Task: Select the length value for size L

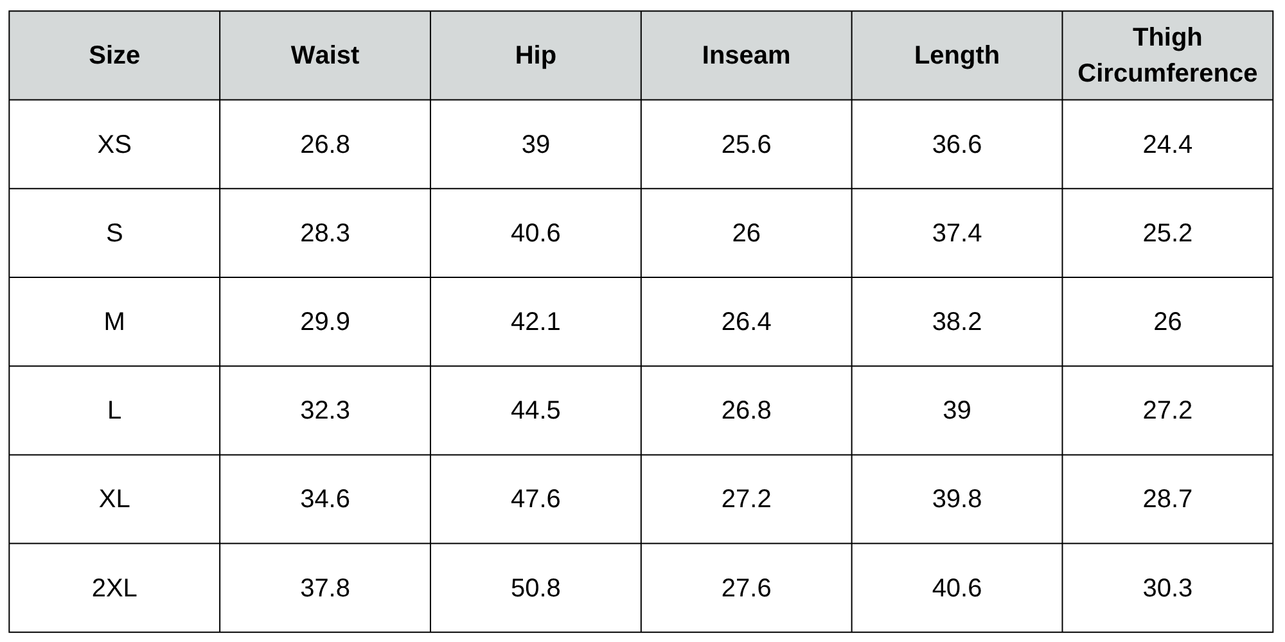Action: tap(957, 410)
